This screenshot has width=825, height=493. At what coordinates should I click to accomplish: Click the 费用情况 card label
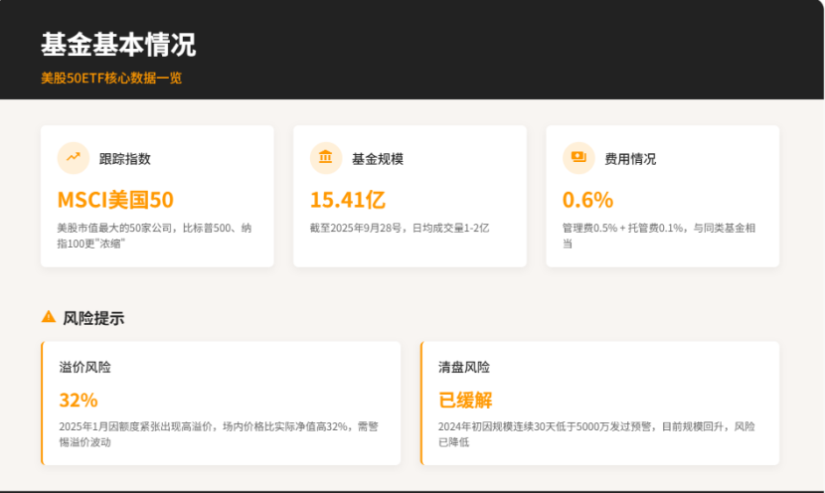(x=630, y=158)
